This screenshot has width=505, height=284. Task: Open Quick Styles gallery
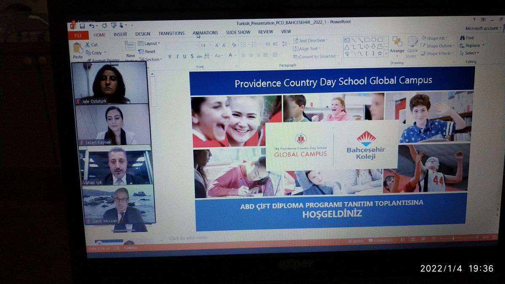point(412,46)
